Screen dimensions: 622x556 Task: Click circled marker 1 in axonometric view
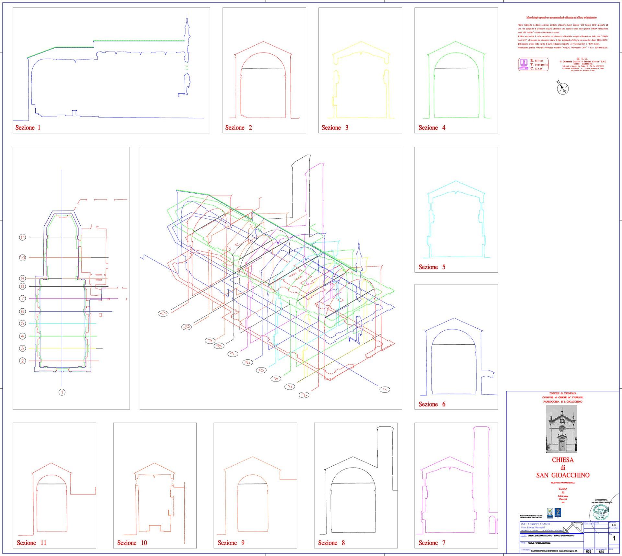(x=385, y=390)
